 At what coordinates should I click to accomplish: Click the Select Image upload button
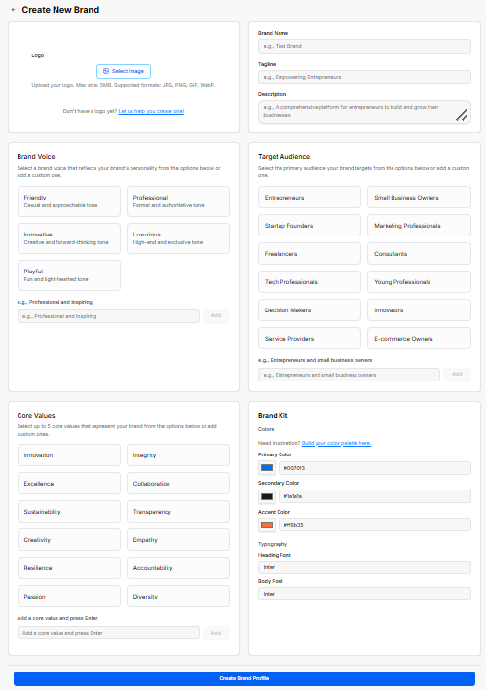click(x=124, y=71)
